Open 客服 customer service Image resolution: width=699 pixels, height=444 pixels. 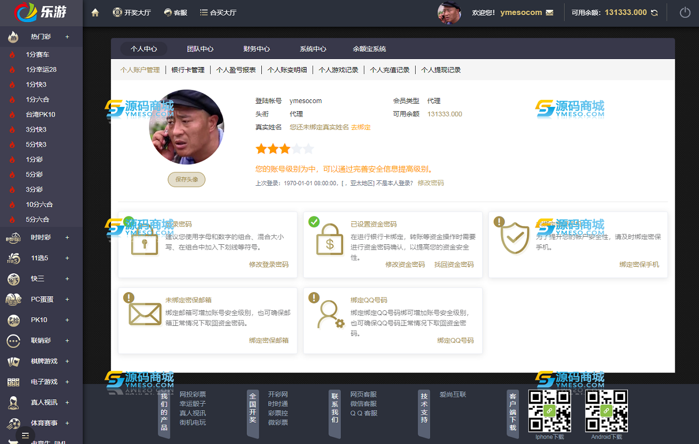click(175, 12)
